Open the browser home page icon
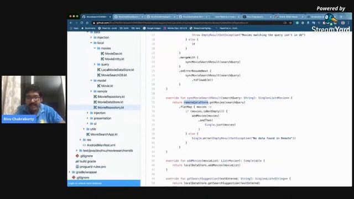Viewport: 354px width, 199px height. (87, 23)
